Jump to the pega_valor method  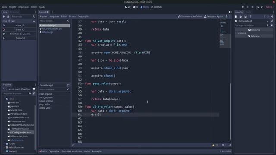point(45,104)
